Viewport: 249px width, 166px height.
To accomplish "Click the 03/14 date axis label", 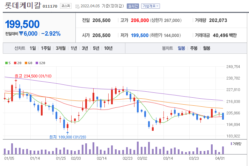I will (x=168, y=158).
